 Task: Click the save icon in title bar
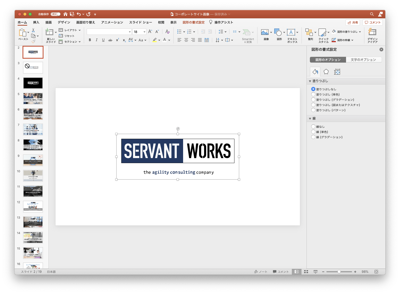click(72, 14)
